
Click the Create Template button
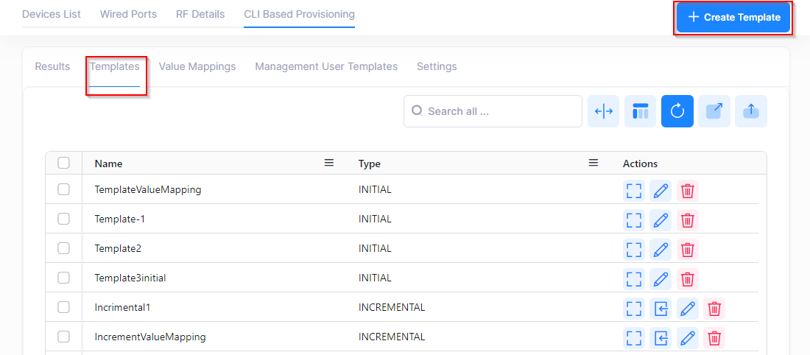tap(733, 18)
